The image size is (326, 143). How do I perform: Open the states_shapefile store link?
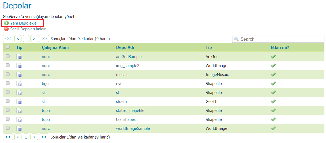[130, 111]
